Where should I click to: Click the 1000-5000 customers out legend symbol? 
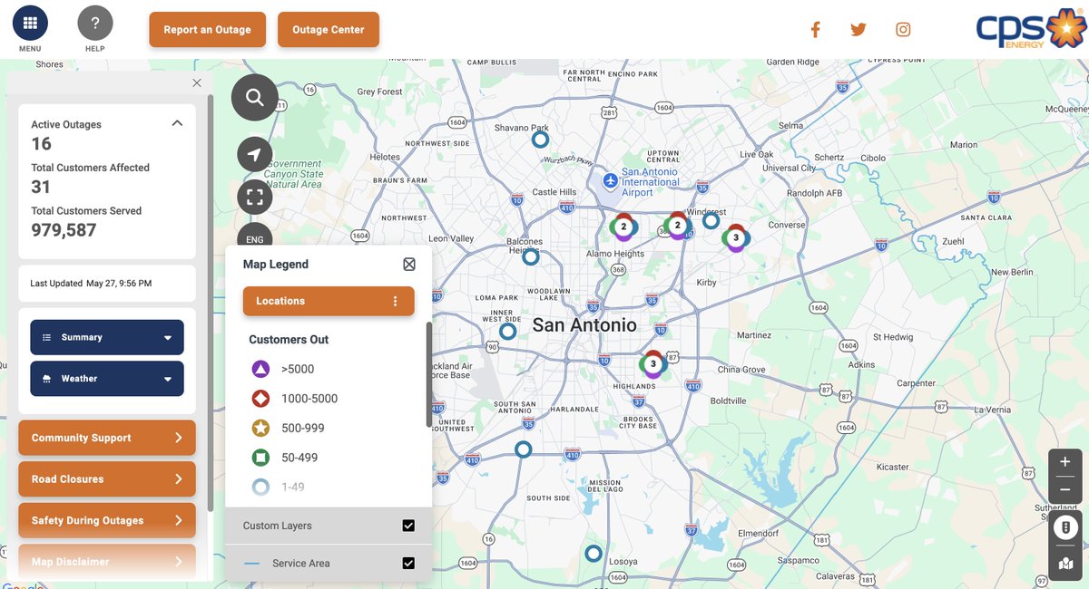(260, 399)
